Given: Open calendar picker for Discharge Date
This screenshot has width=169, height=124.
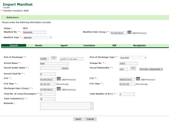Looking at the screenshot, I should 58,89.
